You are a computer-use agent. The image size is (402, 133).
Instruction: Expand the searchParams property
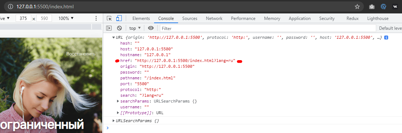118,101
